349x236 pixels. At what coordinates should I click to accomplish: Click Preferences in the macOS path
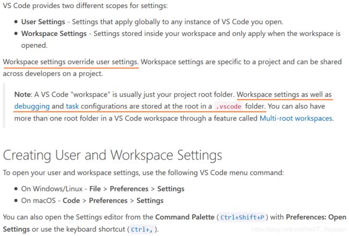click(x=108, y=201)
